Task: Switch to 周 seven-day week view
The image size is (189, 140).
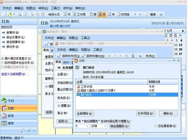Action: tap(93, 14)
